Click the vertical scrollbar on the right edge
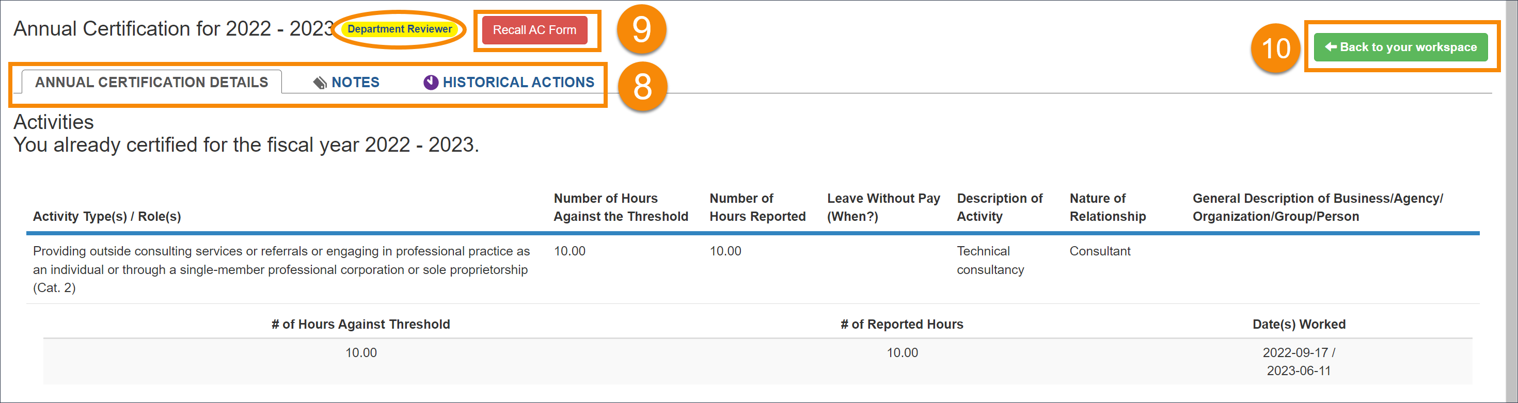Viewport: 1518px width, 403px height. point(1511,200)
